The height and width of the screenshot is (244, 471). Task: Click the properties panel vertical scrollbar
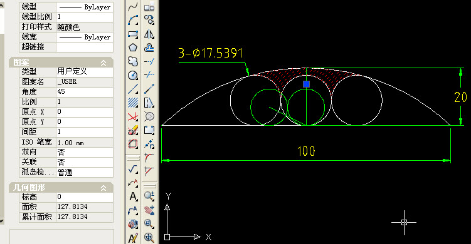click(x=2, y=113)
